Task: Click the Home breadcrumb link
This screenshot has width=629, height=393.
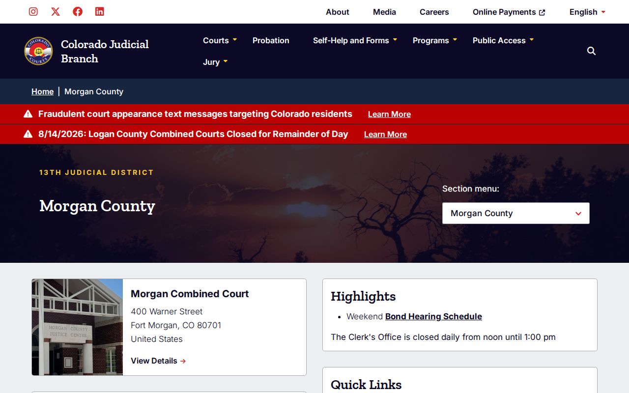Action: (42, 91)
